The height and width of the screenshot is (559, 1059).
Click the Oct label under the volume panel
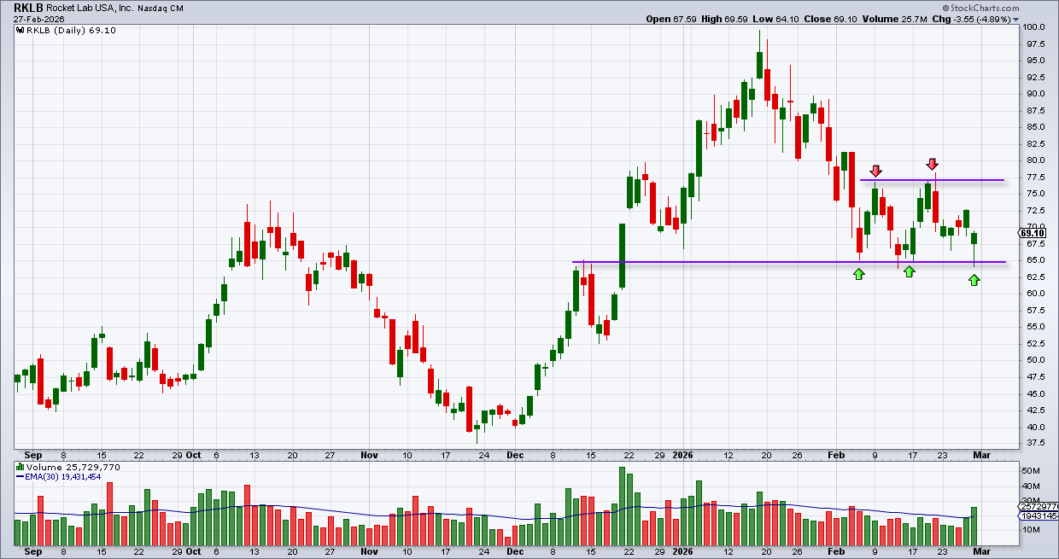coord(194,552)
